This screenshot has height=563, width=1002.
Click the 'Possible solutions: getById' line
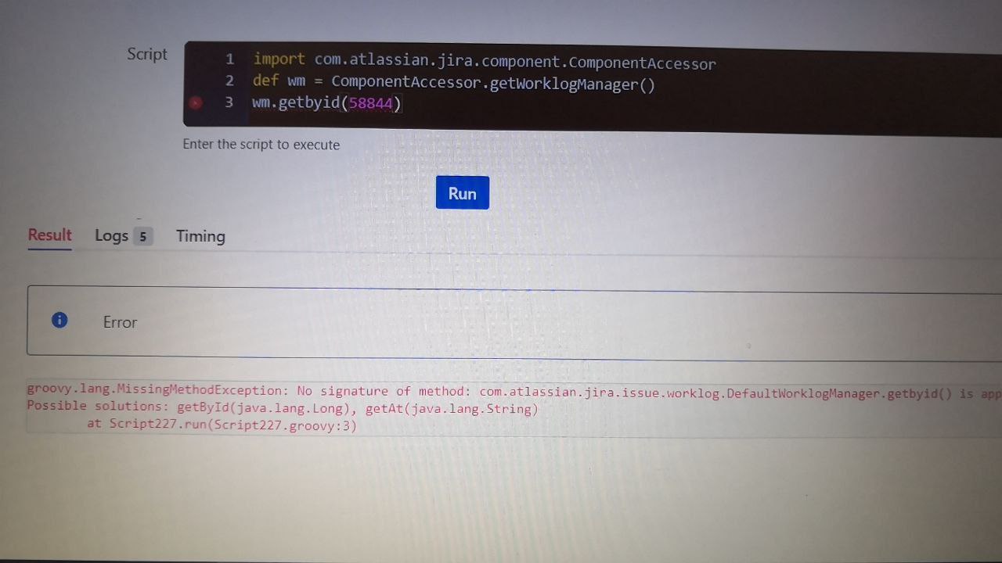283,407
